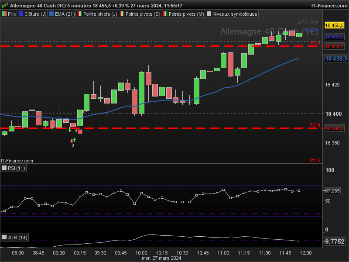The image size is (349, 262).
Task: Click the 18 400 price axis label
Action: pos(333,114)
